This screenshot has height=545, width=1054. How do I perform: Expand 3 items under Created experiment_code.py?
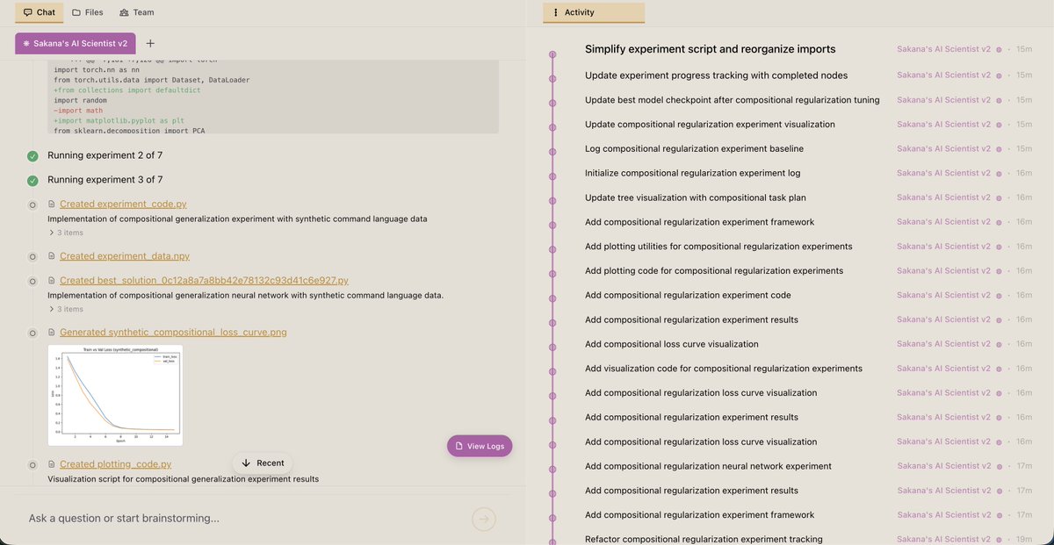pyautogui.click(x=68, y=233)
